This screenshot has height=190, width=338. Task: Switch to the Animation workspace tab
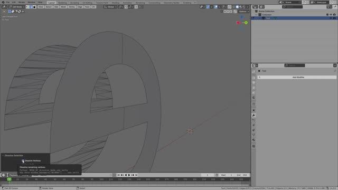(127, 3)
